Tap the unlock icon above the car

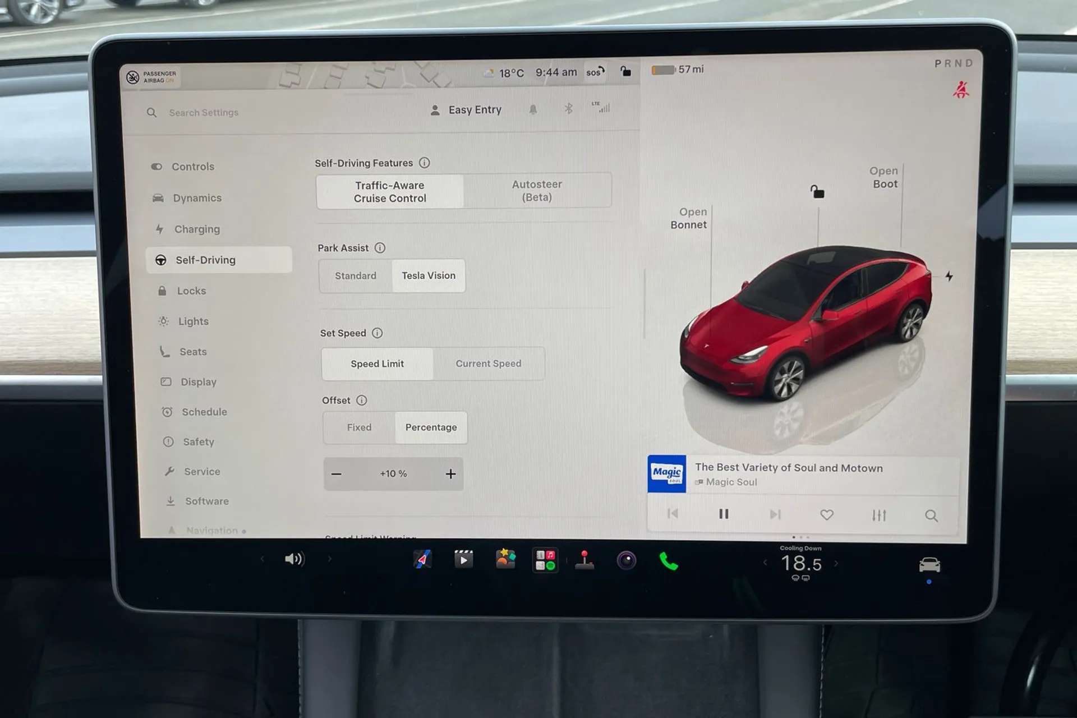tap(817, 191)
